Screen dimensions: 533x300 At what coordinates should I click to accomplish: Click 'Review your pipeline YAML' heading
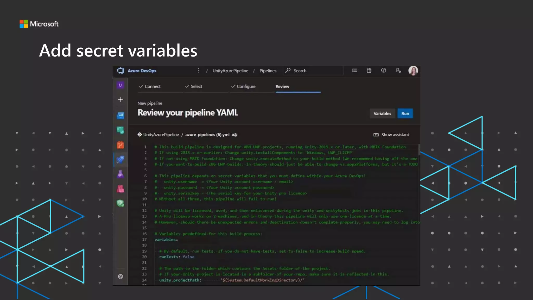[x=188, y=113]
